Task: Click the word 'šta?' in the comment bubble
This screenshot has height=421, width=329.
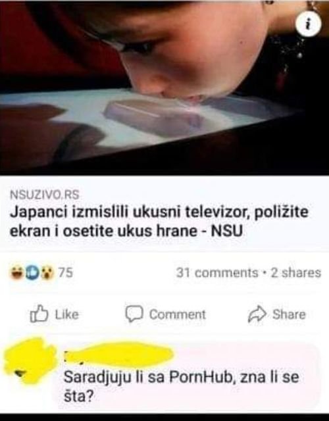Action: pyautogui.click(x=79, y=396)
